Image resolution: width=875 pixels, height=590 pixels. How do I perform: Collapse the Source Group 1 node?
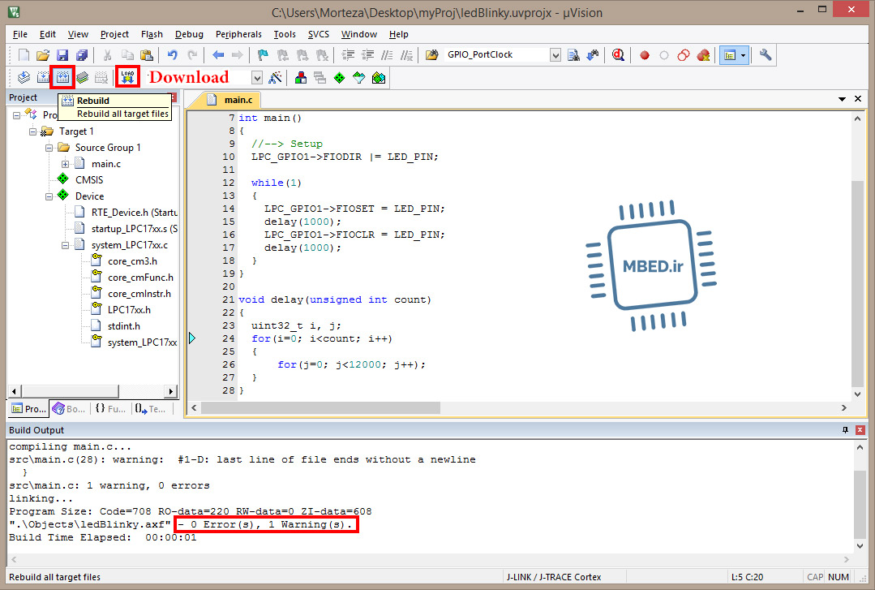pos(49,148)
